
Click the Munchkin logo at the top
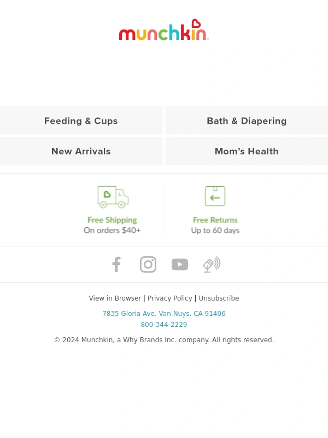(163, 30)
